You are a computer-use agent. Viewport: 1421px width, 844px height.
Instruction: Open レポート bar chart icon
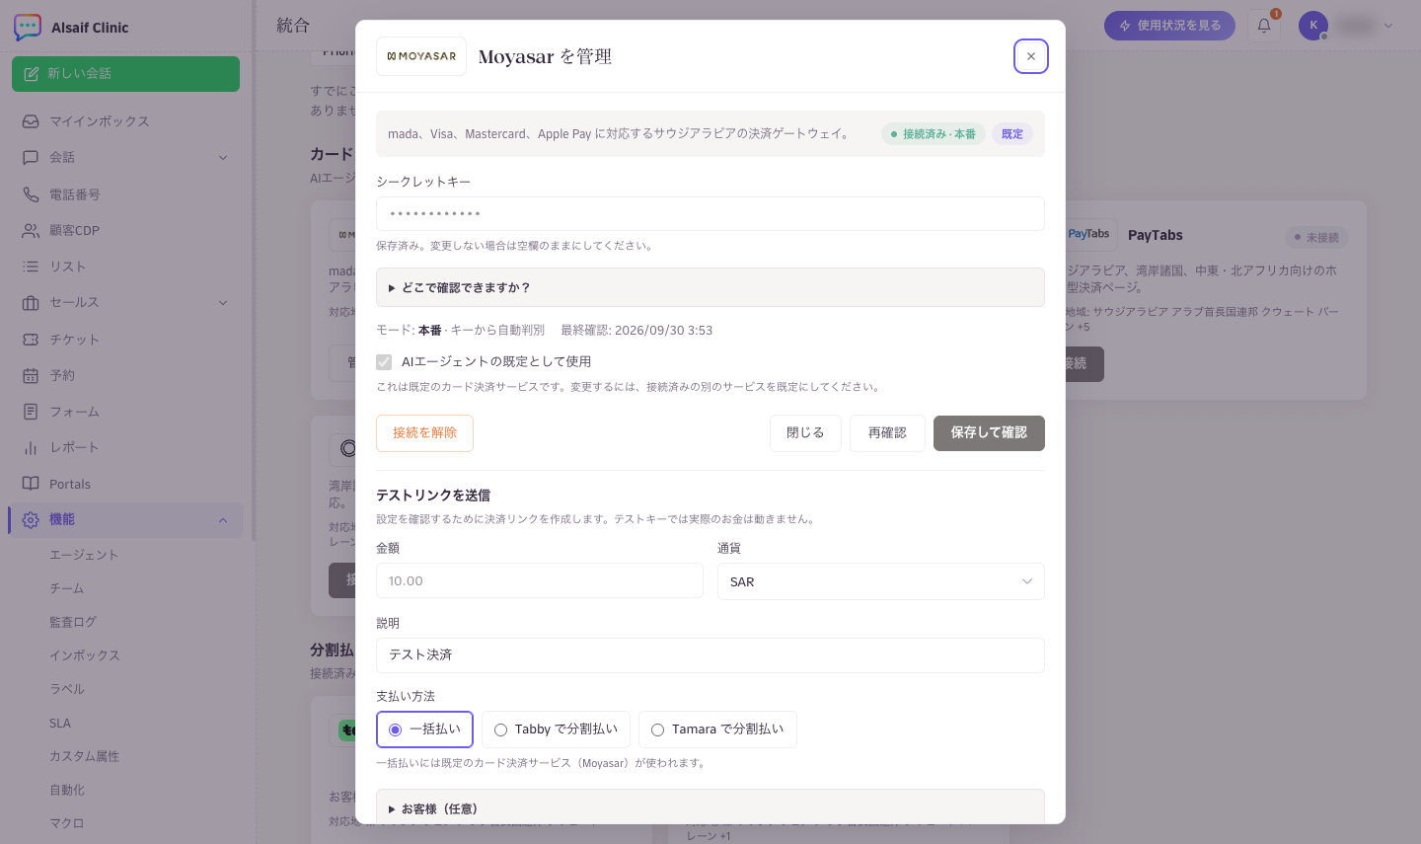coord(31,447)
